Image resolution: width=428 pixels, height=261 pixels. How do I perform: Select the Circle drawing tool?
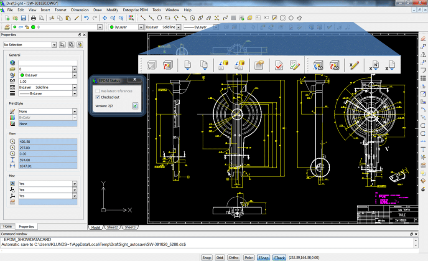[x=192, y=18]
